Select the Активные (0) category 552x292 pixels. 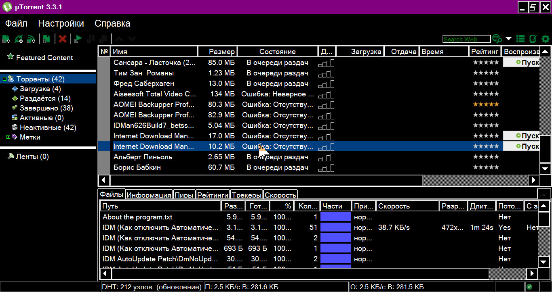click(x=42, y=118)
